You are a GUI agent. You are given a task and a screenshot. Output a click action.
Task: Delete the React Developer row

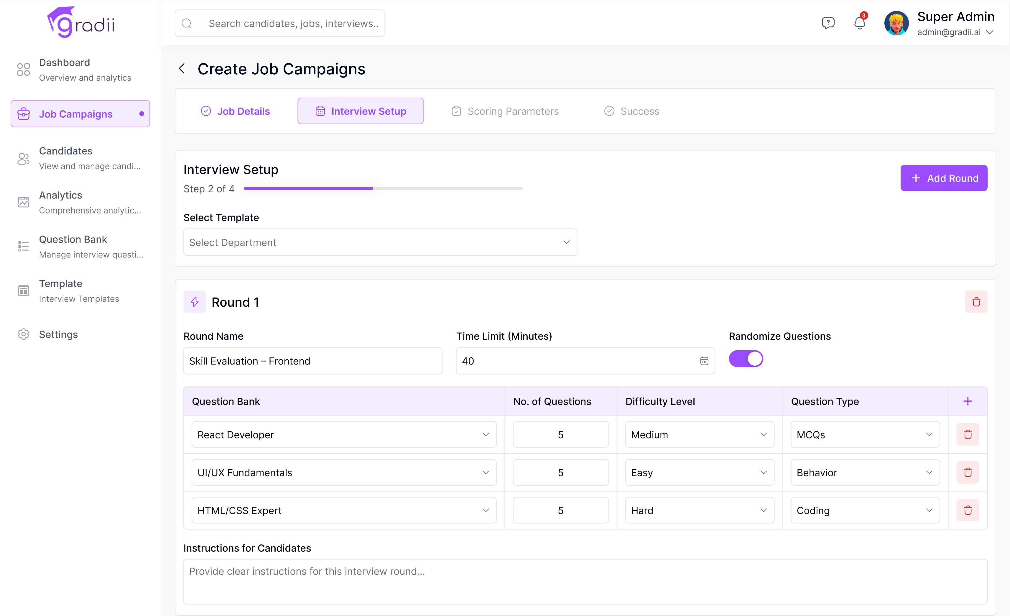tap(967, 434)
